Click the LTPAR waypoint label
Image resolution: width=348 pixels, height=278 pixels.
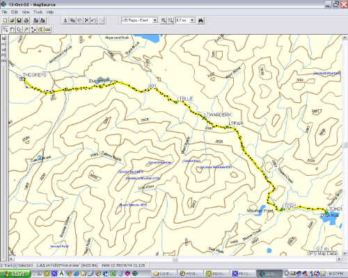[x=236, y=124]
